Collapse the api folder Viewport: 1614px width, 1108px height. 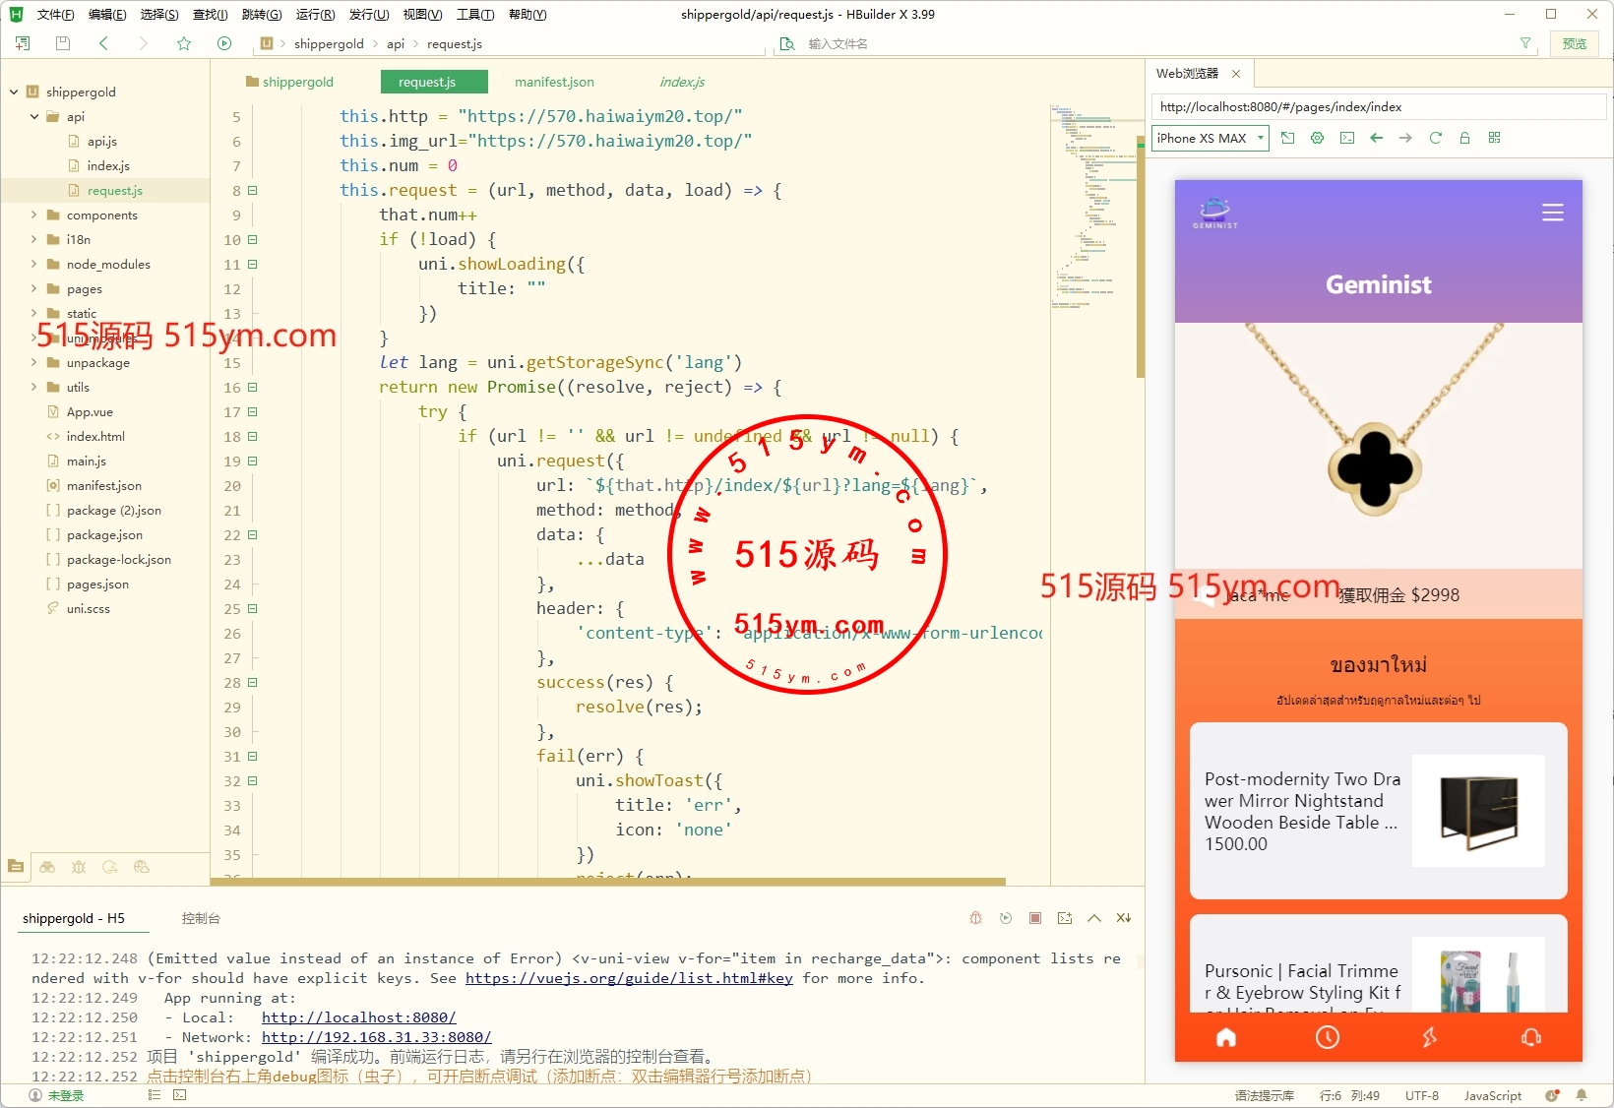pyautogui.click(x=34, y=117)
